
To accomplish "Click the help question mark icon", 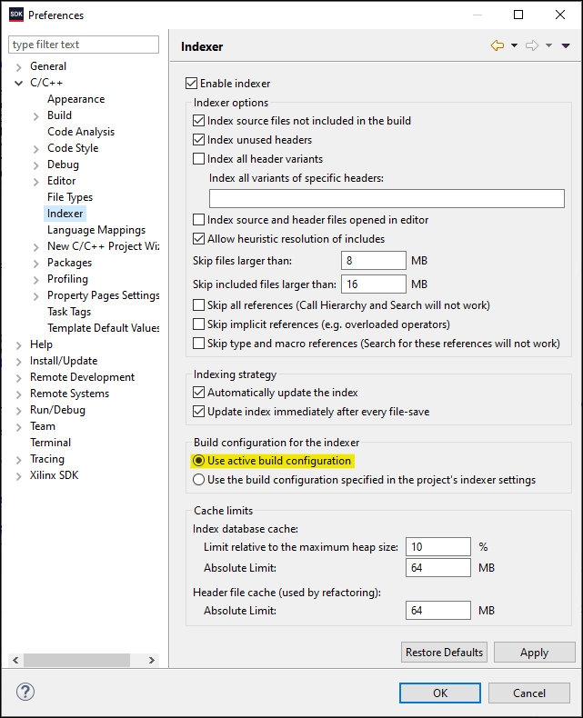I will tap(25, 692).
